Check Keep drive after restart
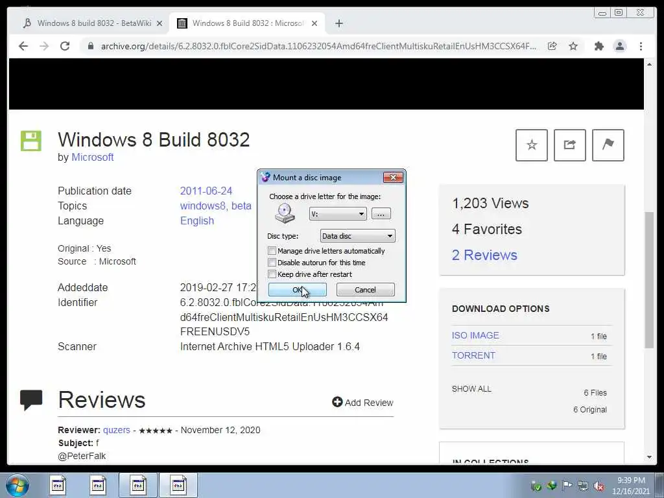The height and width of the screenshot is (498, 664). [x=272, y=274]
